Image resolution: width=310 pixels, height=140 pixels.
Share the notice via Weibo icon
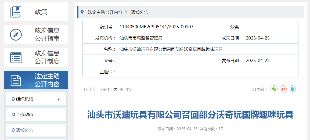283,89
